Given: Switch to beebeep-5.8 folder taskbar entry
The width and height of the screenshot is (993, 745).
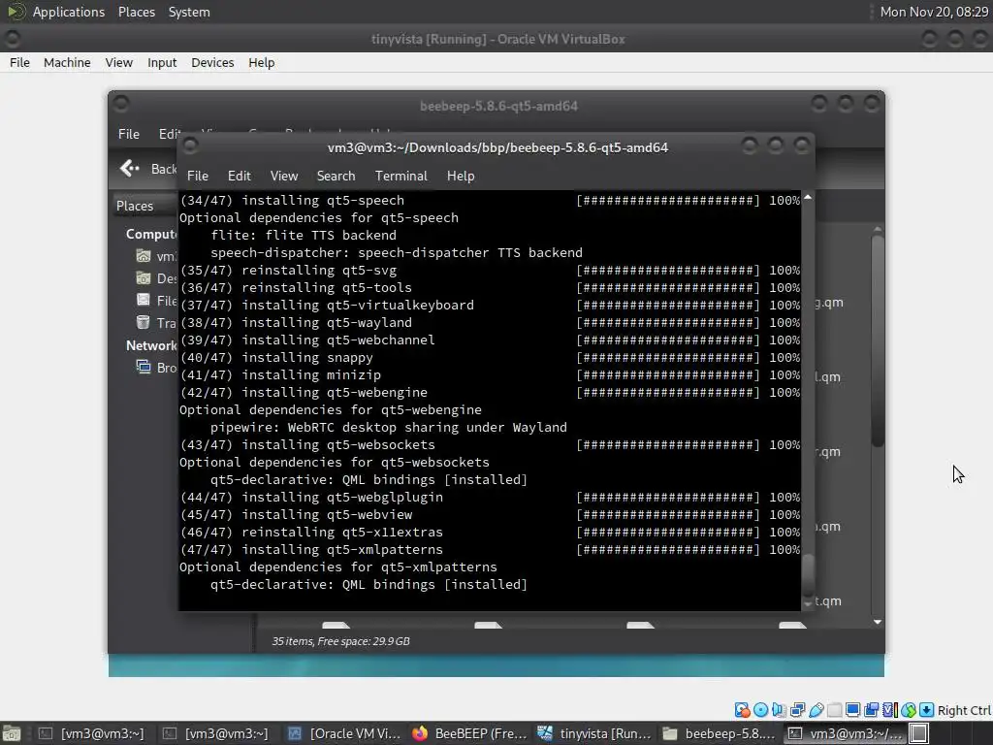Looking at the screenshot, I should [x=719, y=733].
